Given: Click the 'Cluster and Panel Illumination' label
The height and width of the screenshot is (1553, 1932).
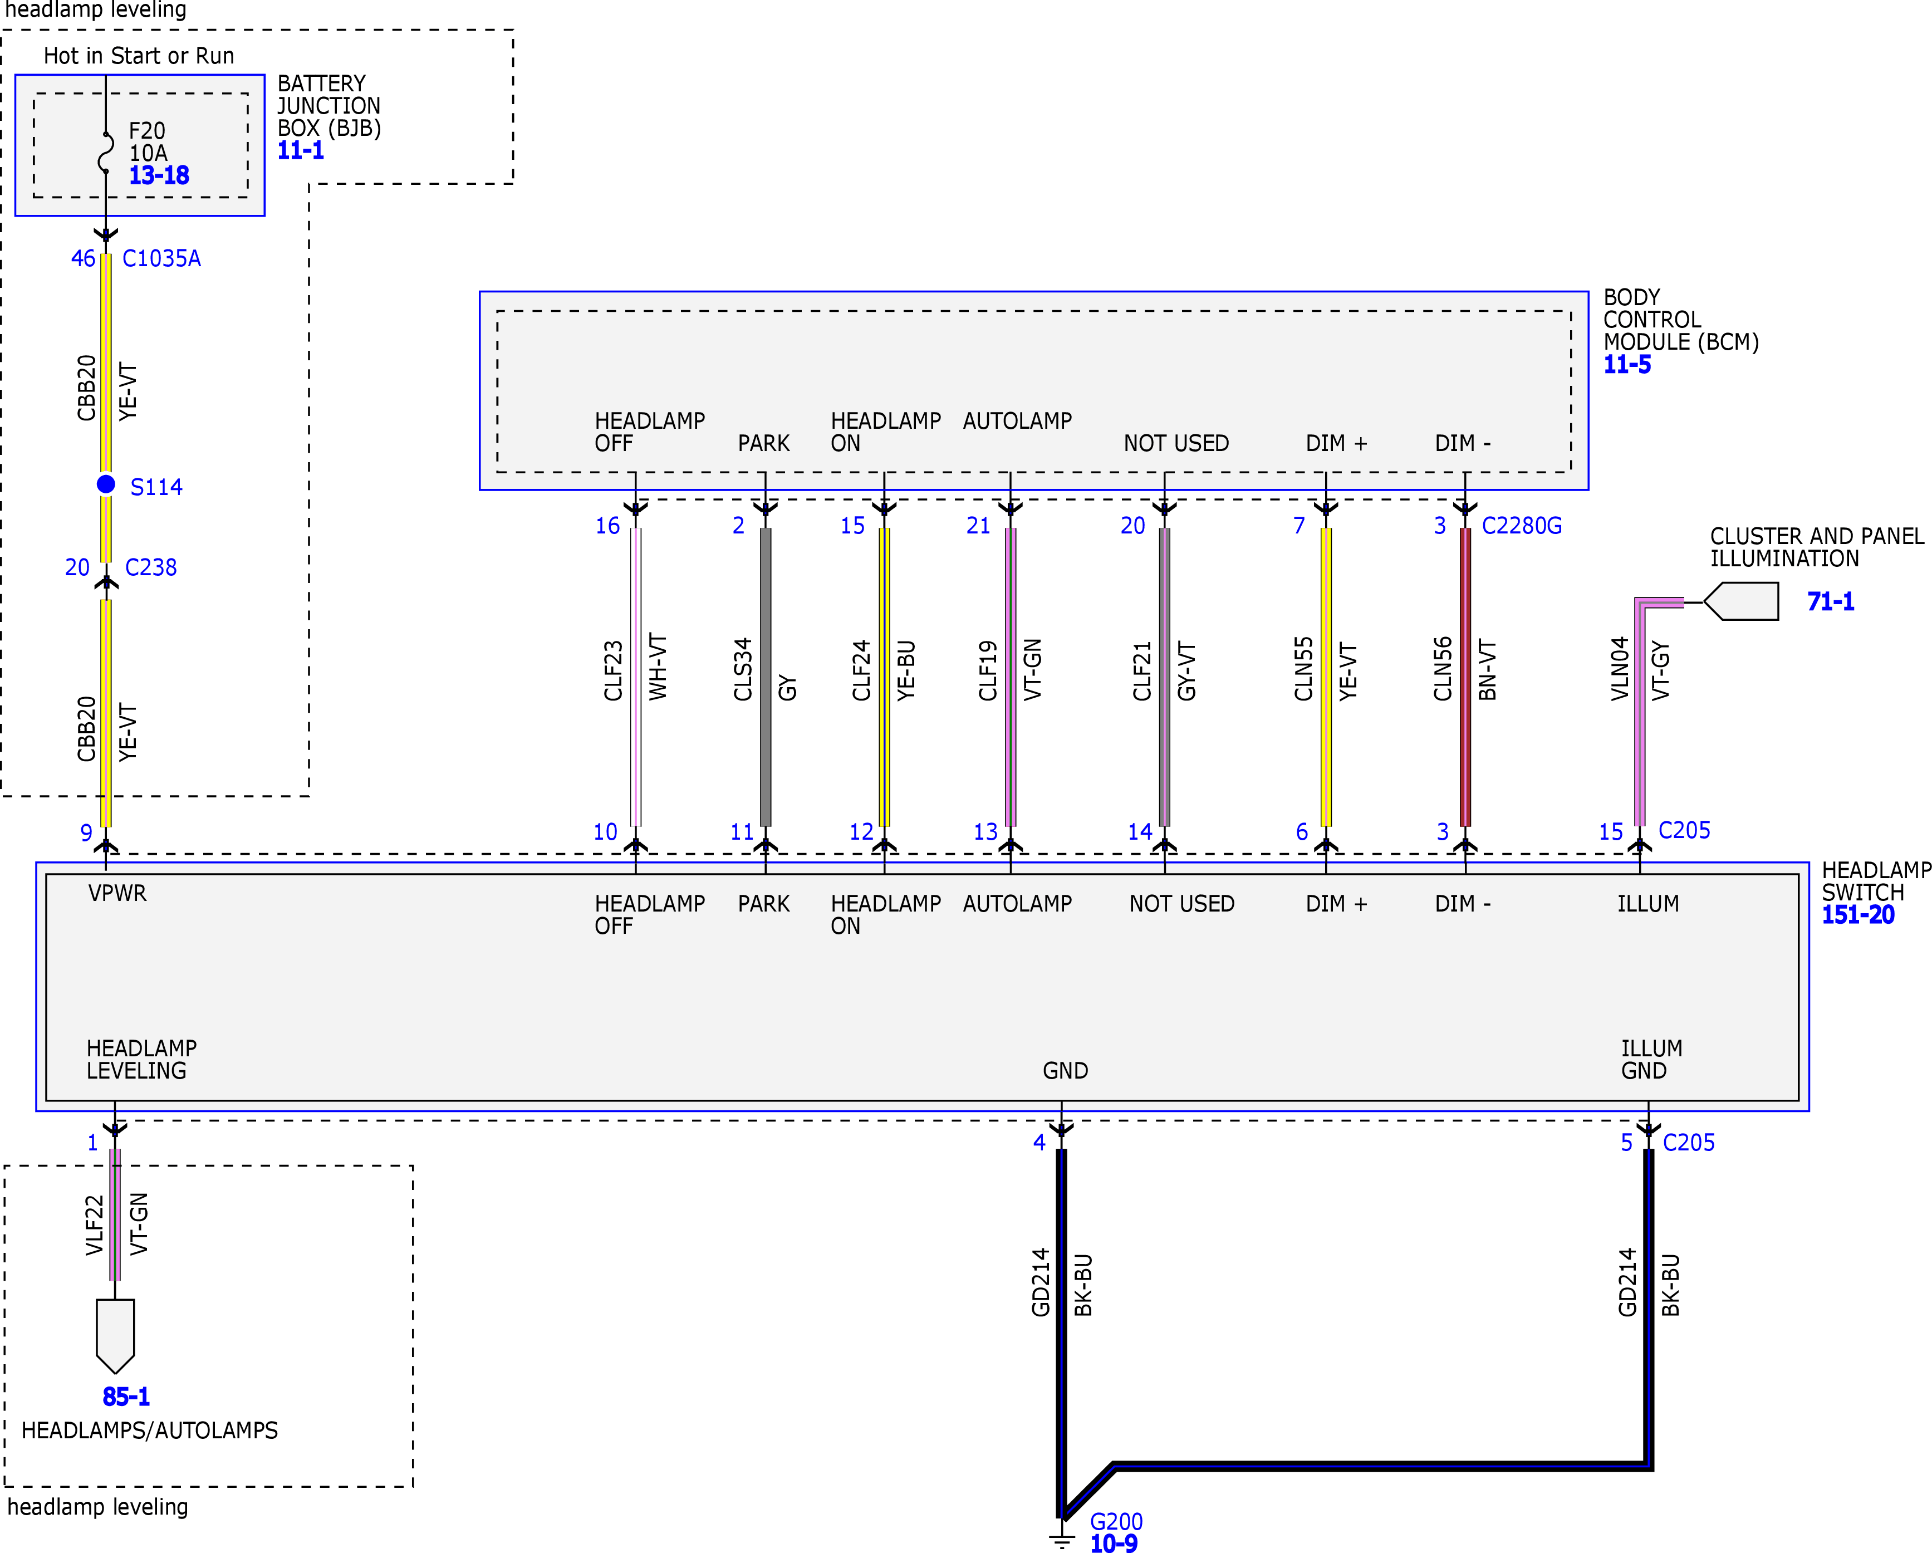Looking at the screenshot, I should (x=1817, y=547).
